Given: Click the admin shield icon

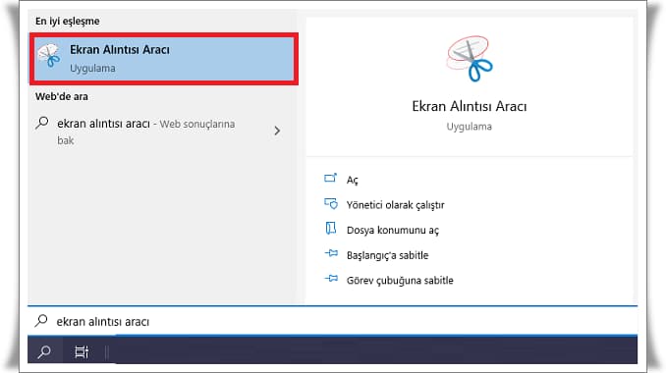Looking at the screenshot, I should [x=331, y=204].
